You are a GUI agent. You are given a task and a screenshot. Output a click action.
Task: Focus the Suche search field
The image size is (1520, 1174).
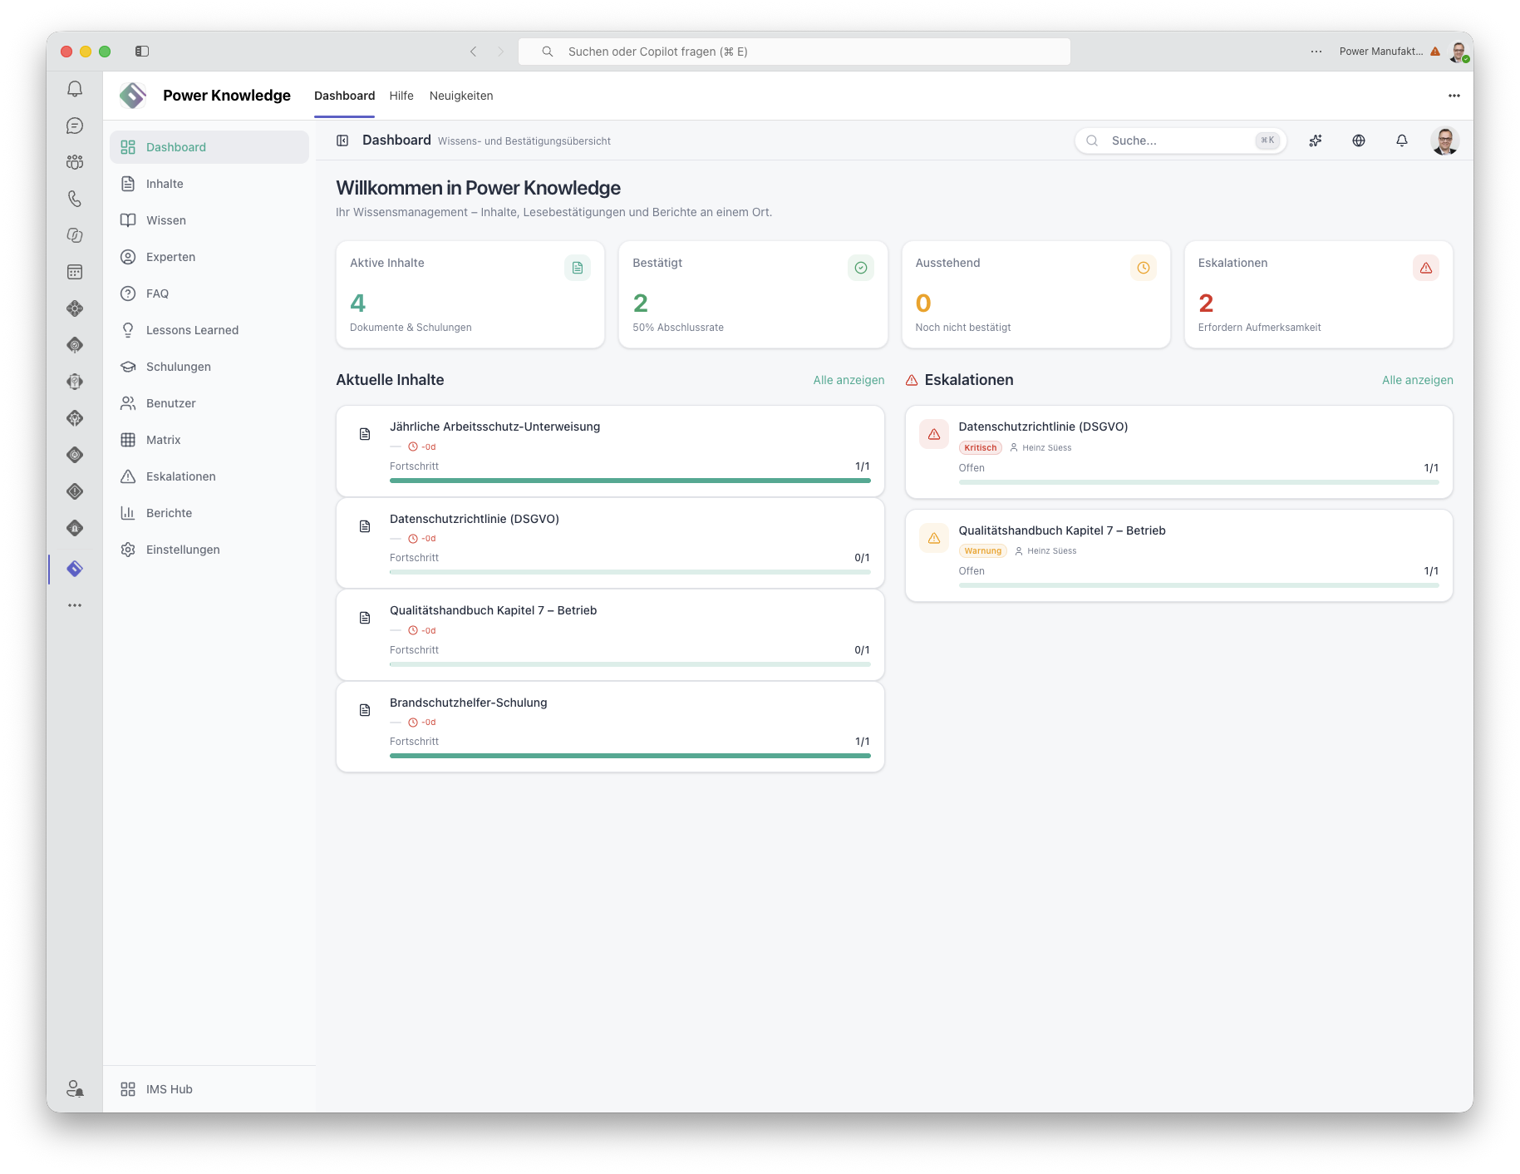tap(1180, 141)
